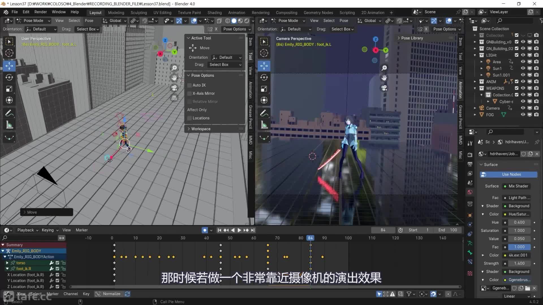Image resolution: width=543 pixels, height=305 pixels.
Task: Enable X-Axis Mirror in Pose Options
Action: 189,93
